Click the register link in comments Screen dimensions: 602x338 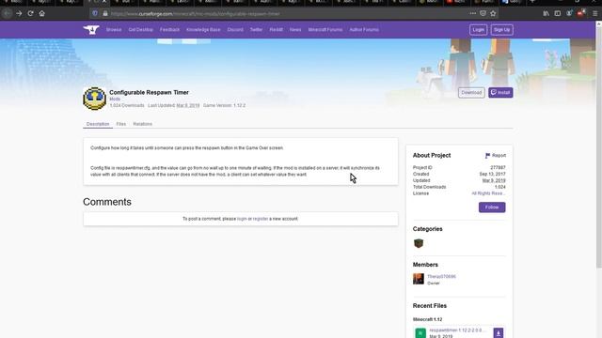click(261, 219)
